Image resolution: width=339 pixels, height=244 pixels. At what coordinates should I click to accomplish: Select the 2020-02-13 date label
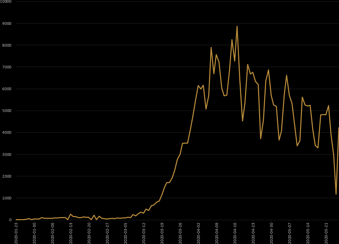71,233
